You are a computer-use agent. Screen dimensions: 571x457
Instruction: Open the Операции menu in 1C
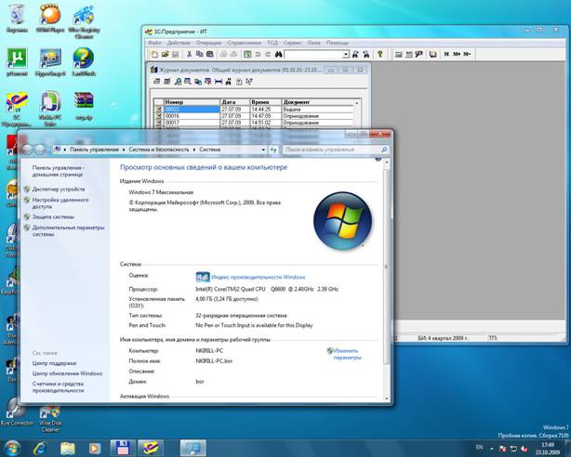[x=208, y=43]
